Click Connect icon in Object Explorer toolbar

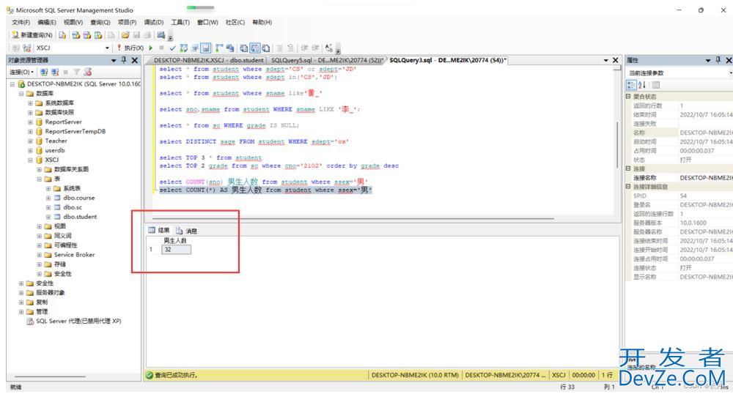click(x=43, y=72)
